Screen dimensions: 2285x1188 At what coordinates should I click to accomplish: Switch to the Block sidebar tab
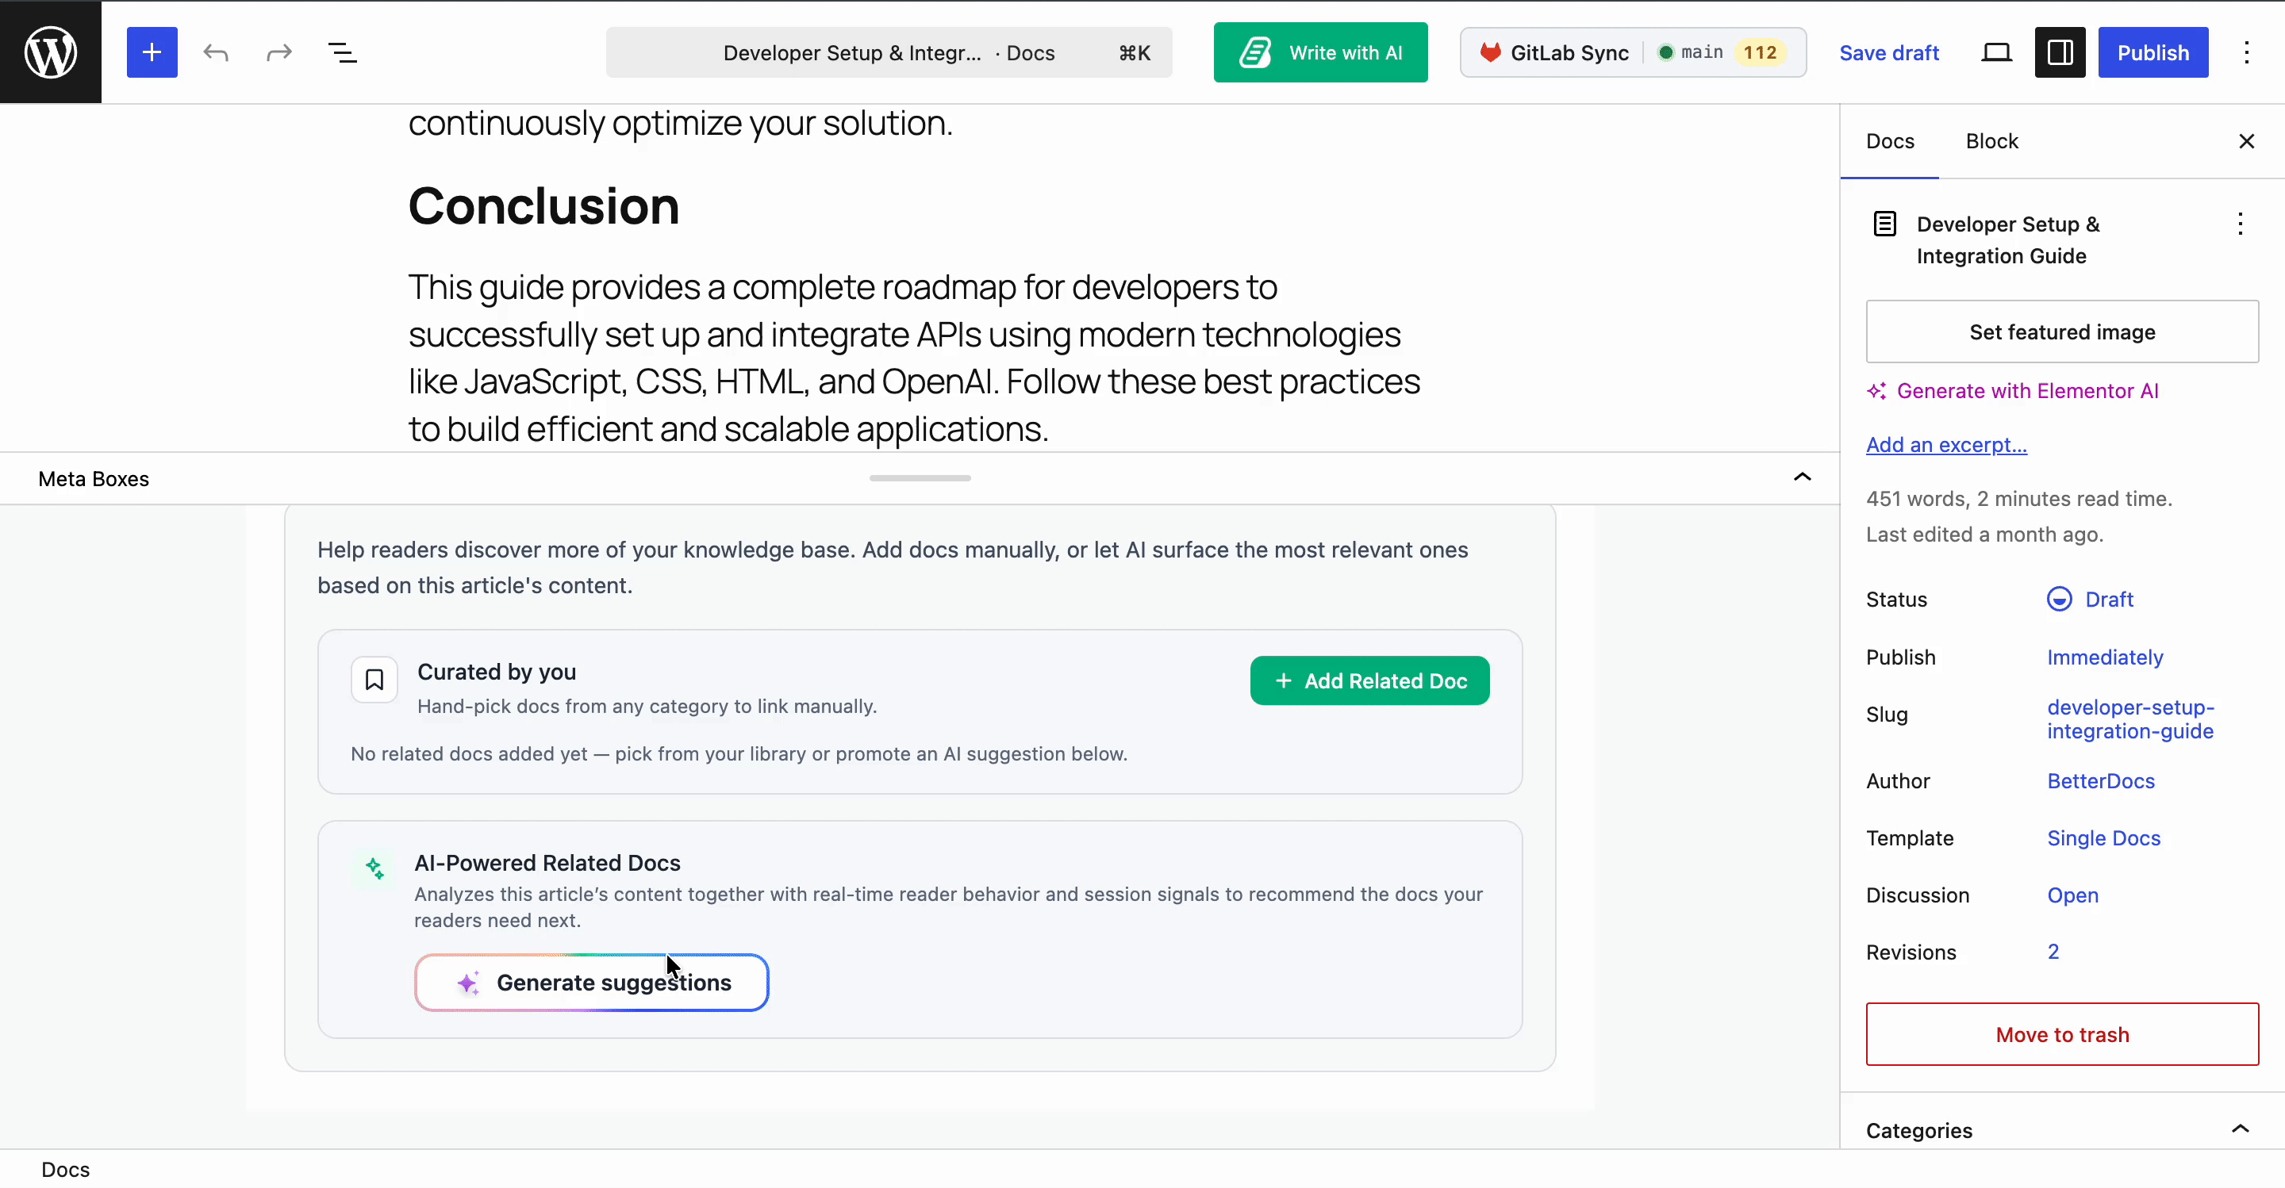click(1991, 141)
